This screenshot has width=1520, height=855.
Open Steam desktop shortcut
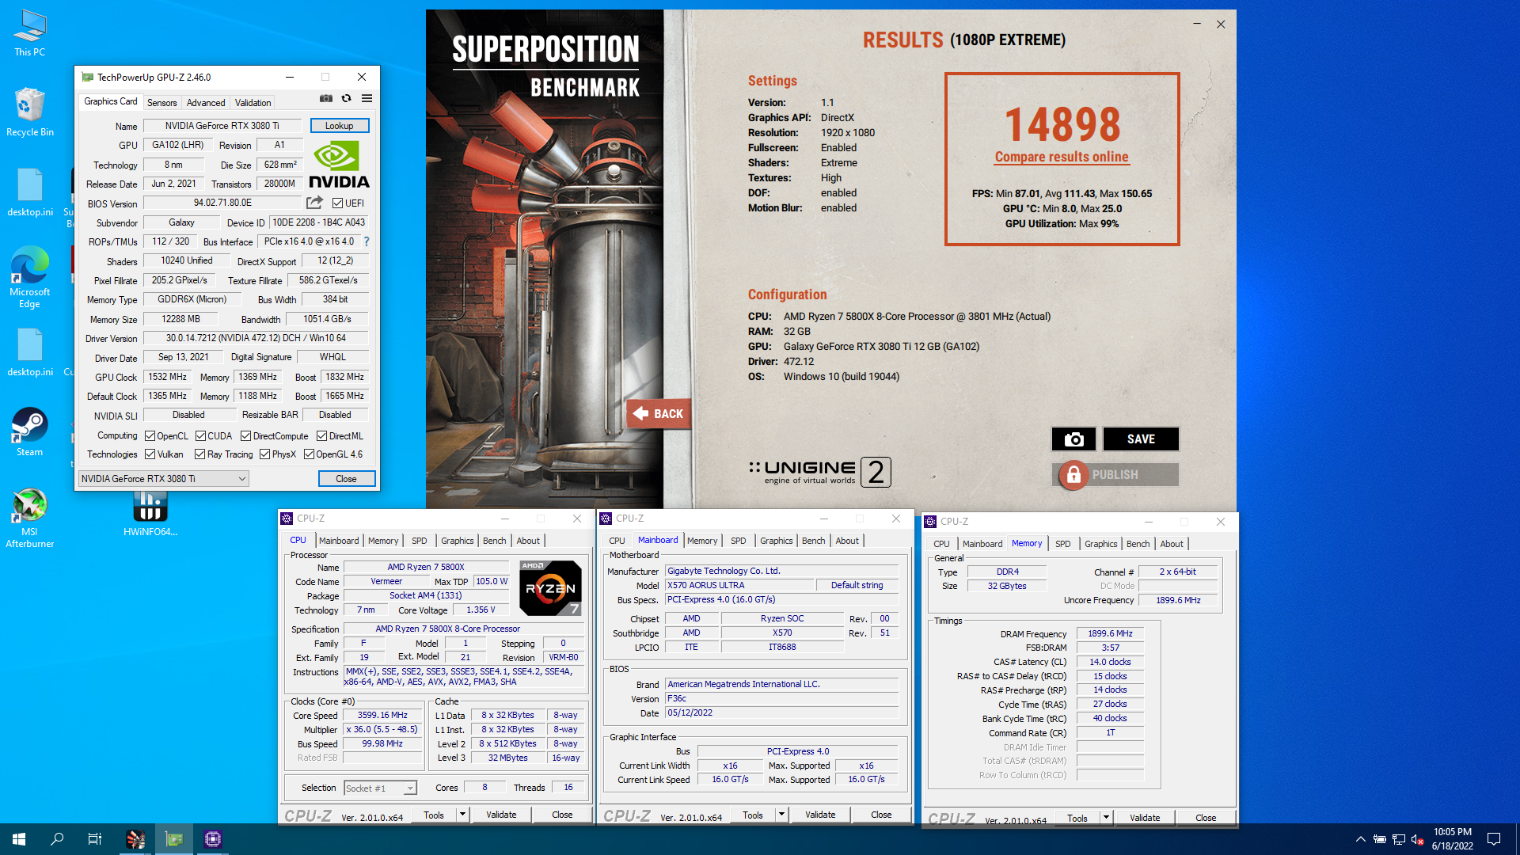click(30, 432)
